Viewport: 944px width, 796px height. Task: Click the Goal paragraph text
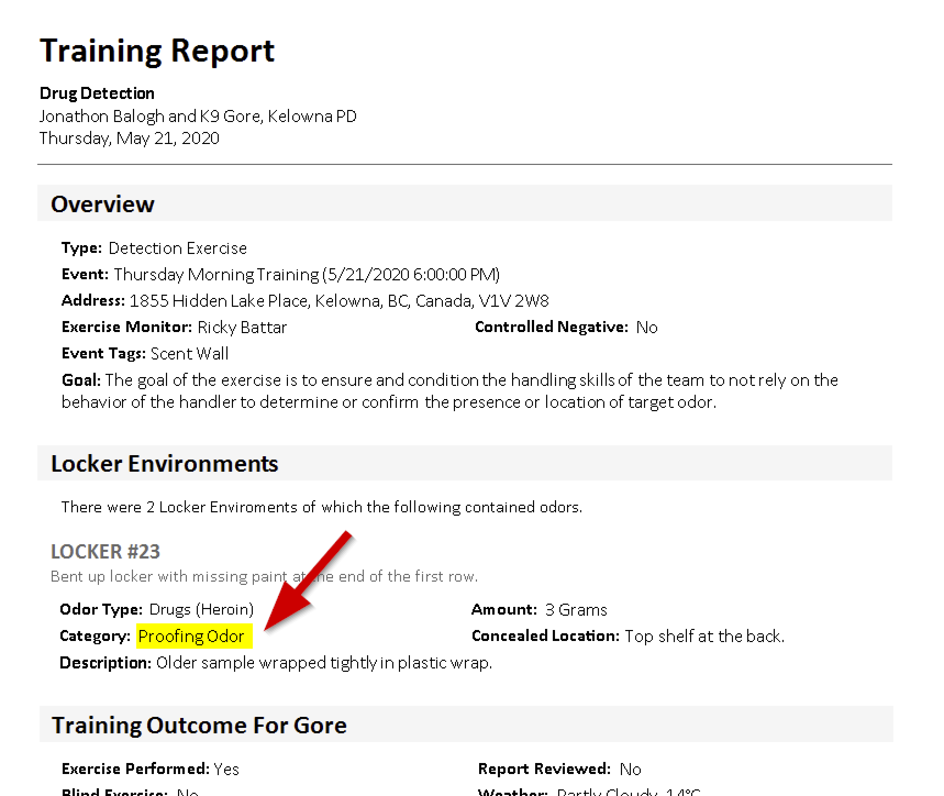(x=449, y=391)
